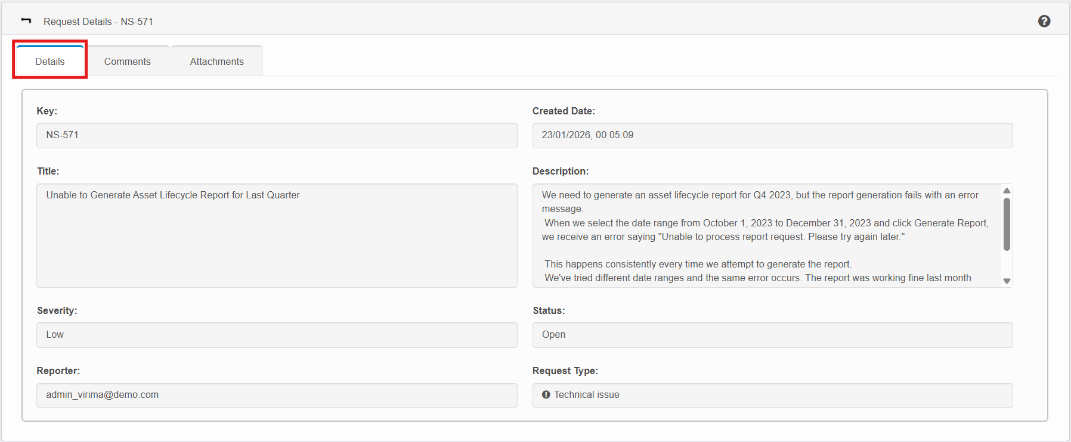
Task: Click the exclamation icon beside Technical issue
Action: pos(546,394)
